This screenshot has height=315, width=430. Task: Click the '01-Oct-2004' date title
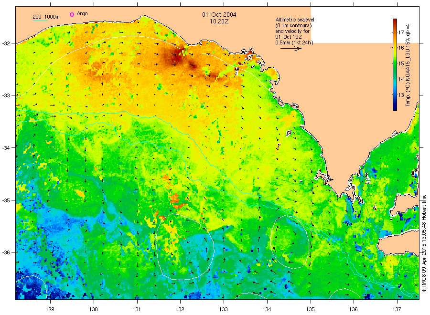tap(219, 14)
